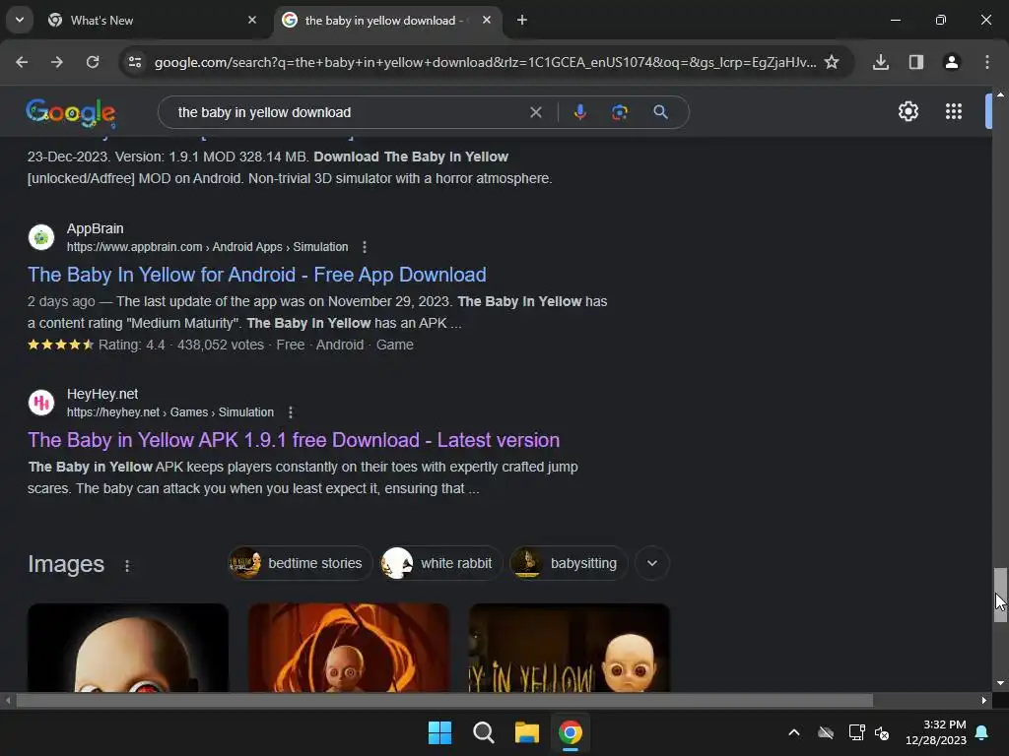Open the clock showing 3:32 PM
Image resolution: width=1009 pixels, height=756 pixels.
[936, 732]
